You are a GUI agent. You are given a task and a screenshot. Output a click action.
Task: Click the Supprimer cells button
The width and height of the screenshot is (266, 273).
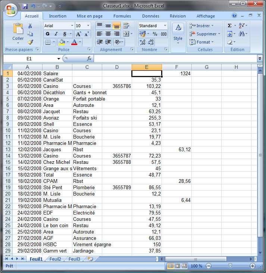[204, 34]
